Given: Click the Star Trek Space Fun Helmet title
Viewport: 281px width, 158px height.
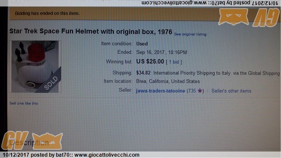Looking at the screenshot, I should coord(90,32).
